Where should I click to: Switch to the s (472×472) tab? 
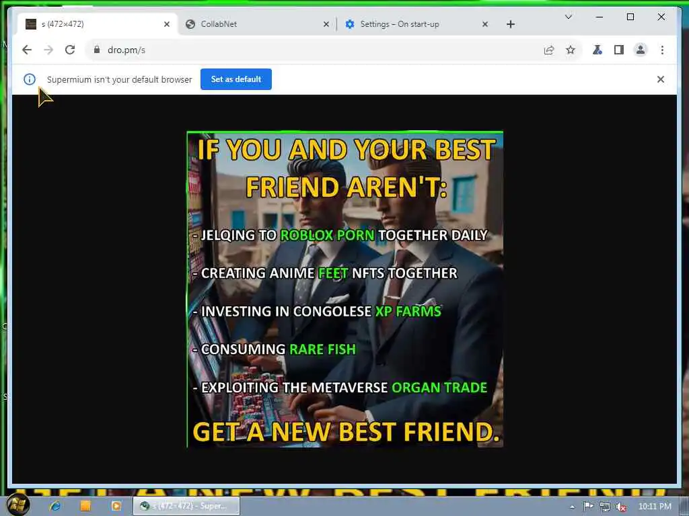(97, 24)
